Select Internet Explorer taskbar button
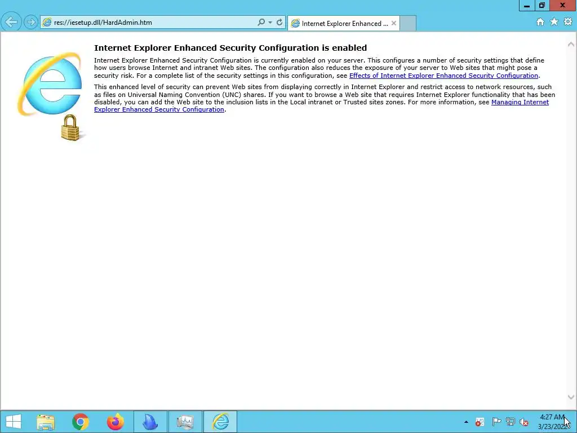The width and height of the screenshot is (577, 433). click(x=220, y=422)
